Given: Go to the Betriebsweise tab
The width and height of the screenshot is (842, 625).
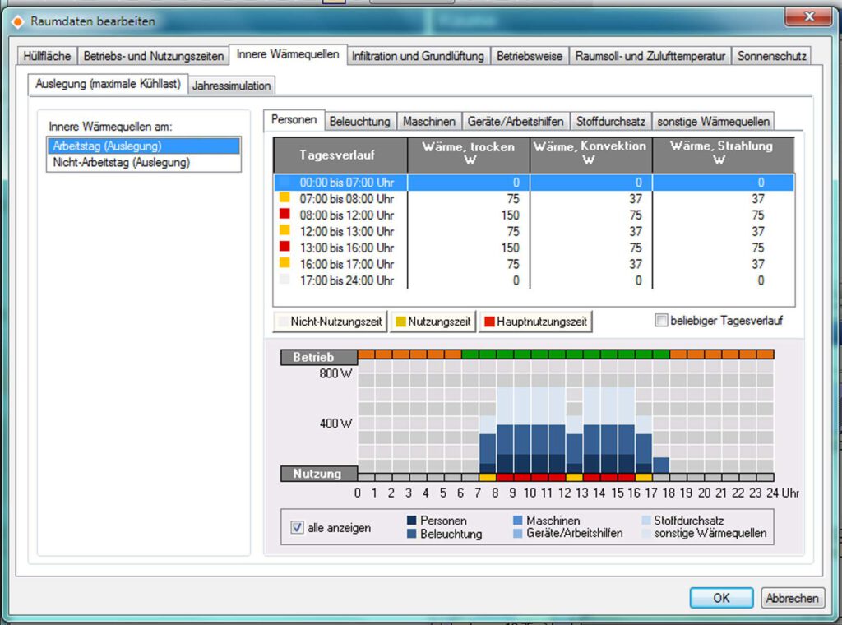Looking at the screenshot, I should point(530,56).
